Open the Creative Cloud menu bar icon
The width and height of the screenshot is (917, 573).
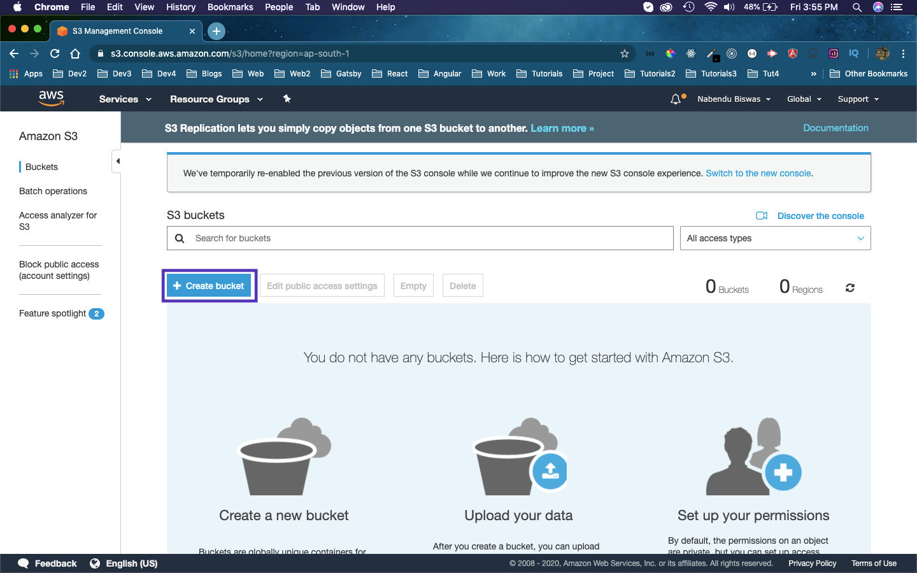[x=666, y=7]
